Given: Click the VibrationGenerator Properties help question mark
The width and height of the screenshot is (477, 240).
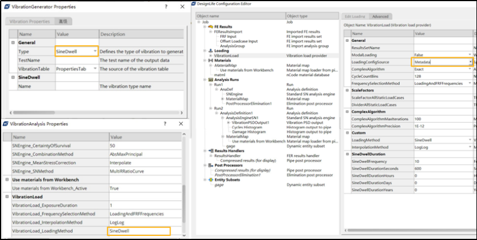Looking at the screenshot, I should coord(165,6).
